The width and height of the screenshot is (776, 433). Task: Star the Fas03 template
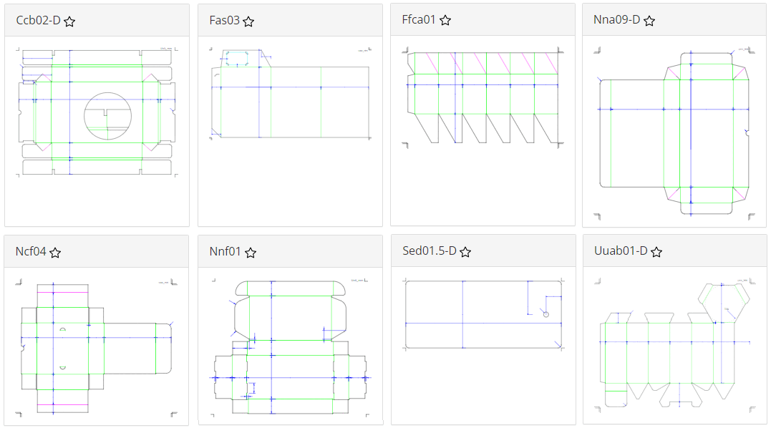click(248, 21)
